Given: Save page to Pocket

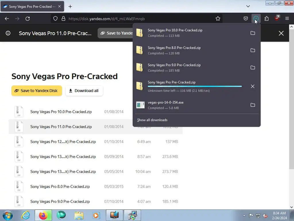Looking at the screenshot, I should 246,19.
